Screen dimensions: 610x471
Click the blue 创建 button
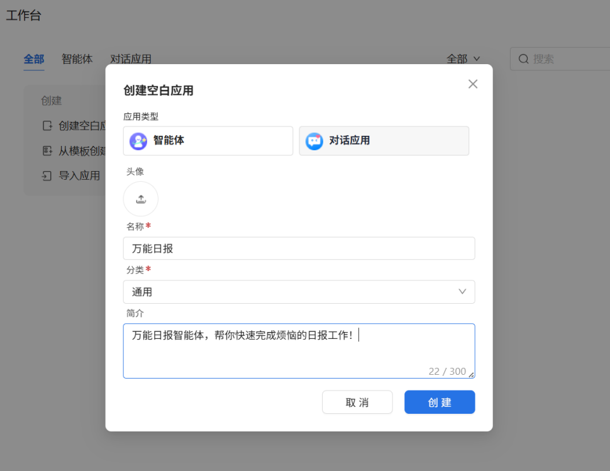[440, 402]
